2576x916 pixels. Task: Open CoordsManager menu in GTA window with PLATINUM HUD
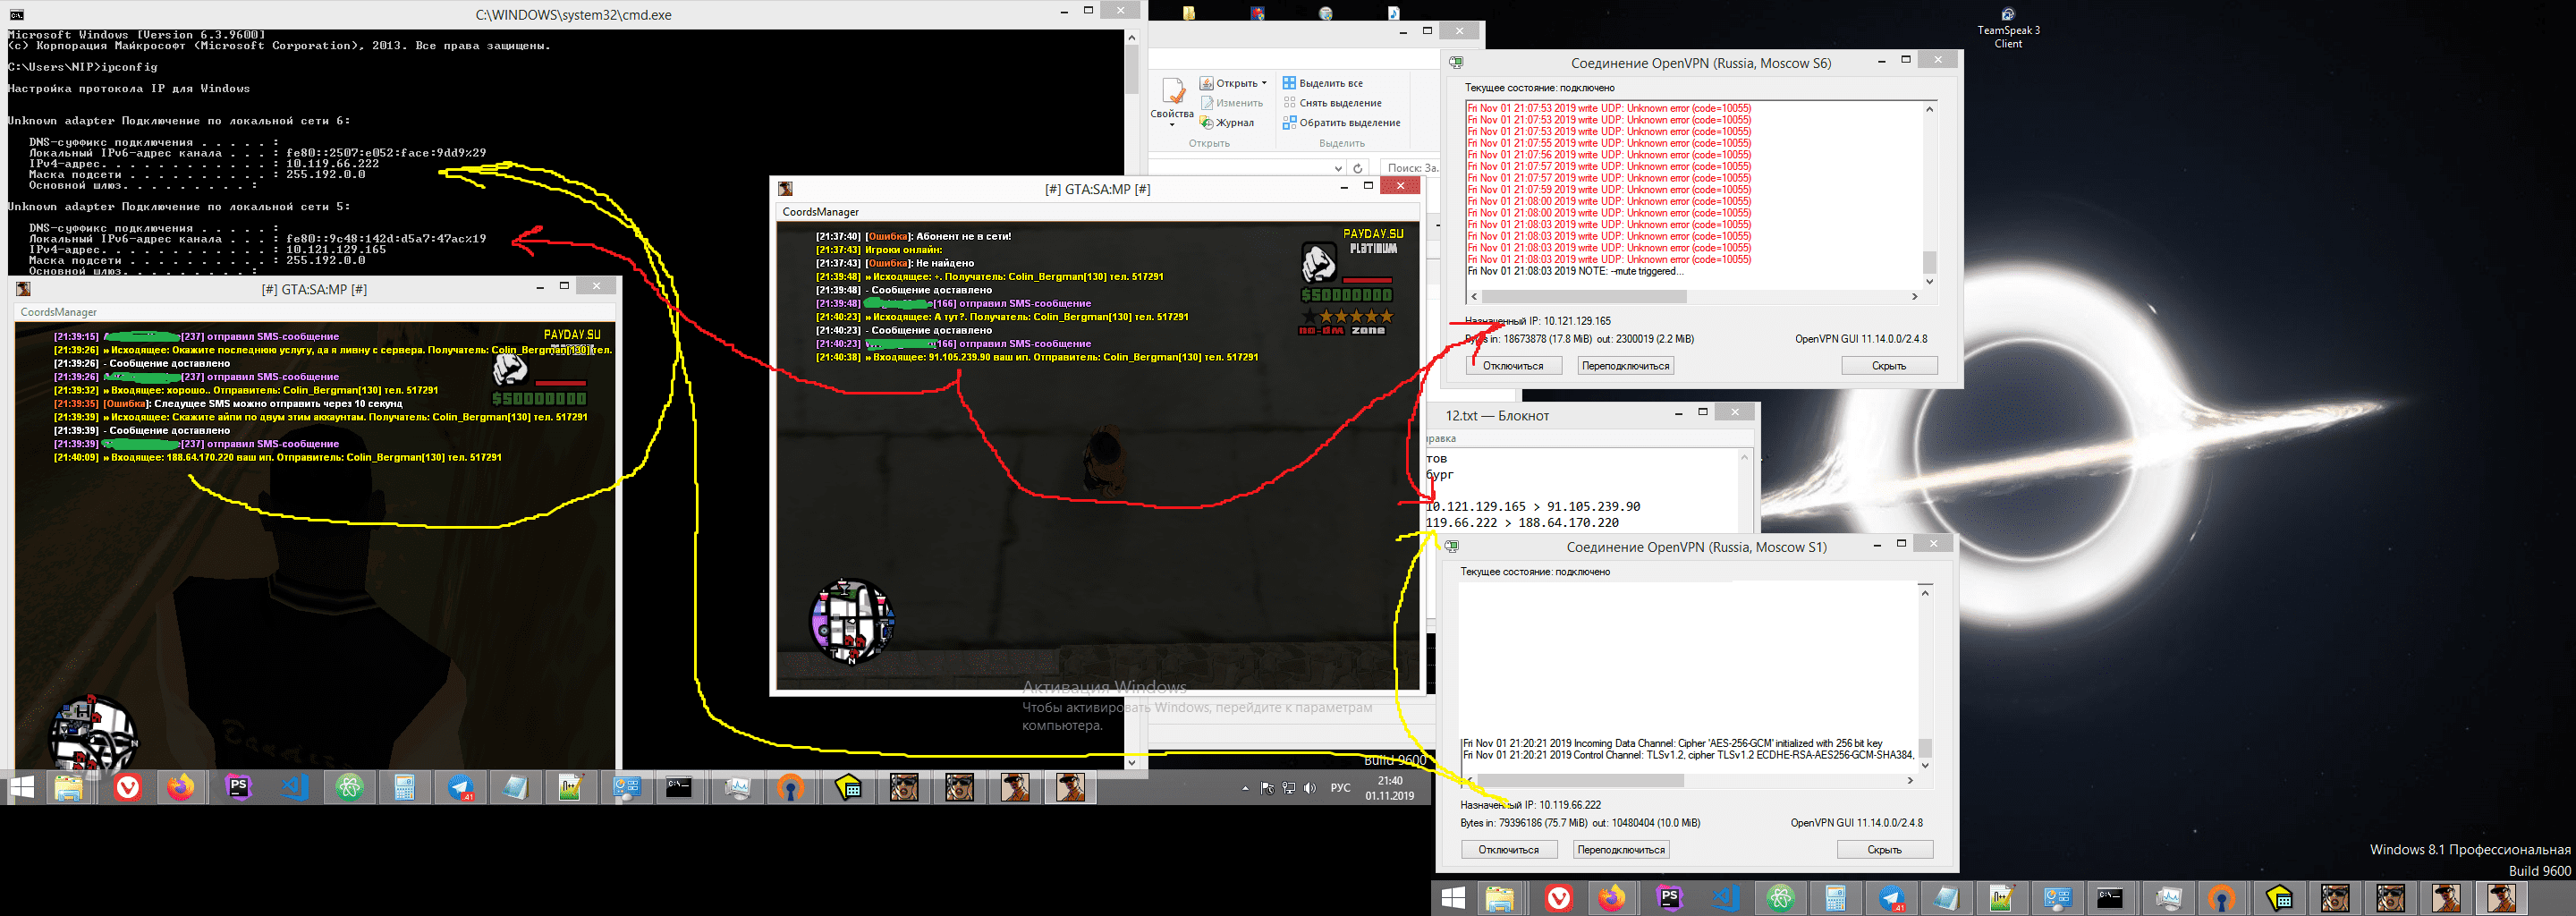[x=821, y=212]
